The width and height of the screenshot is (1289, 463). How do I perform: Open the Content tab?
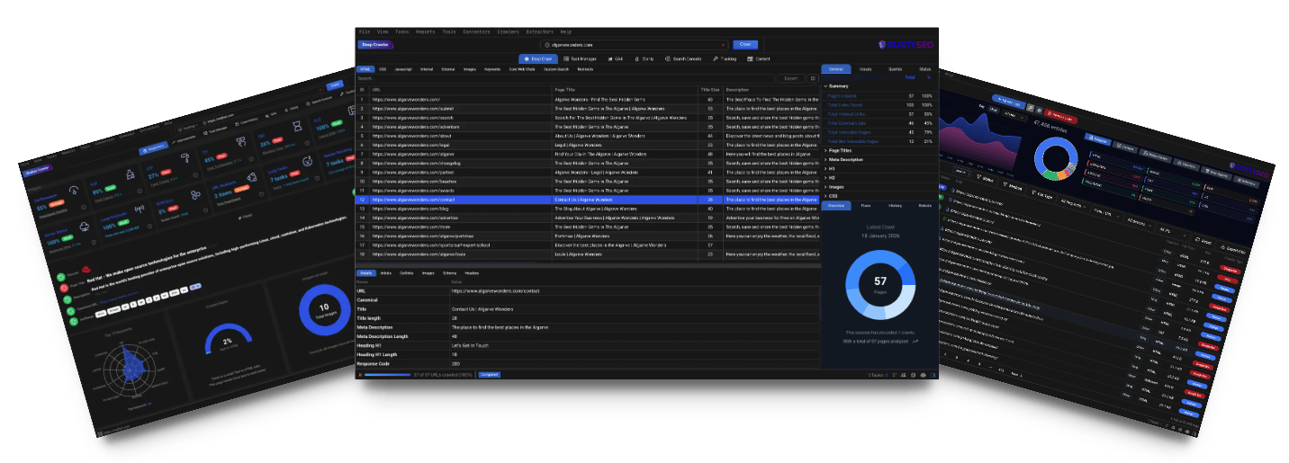point(759,58)
